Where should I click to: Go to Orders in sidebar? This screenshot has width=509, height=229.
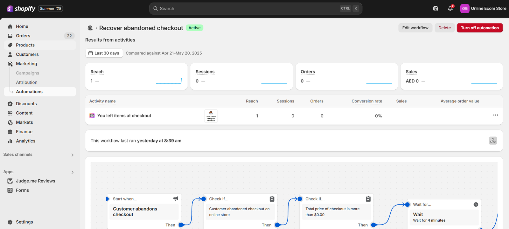tap(23, 36)
